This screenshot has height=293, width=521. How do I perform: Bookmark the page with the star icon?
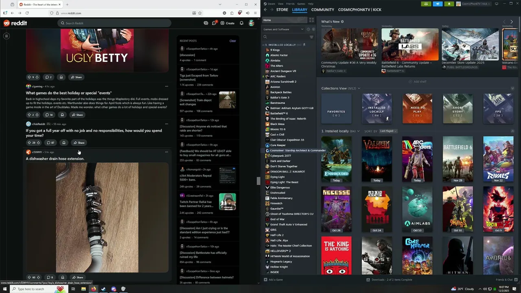200,13
